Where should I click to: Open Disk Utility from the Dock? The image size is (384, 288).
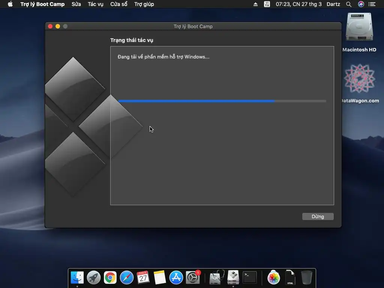[216, 277]
